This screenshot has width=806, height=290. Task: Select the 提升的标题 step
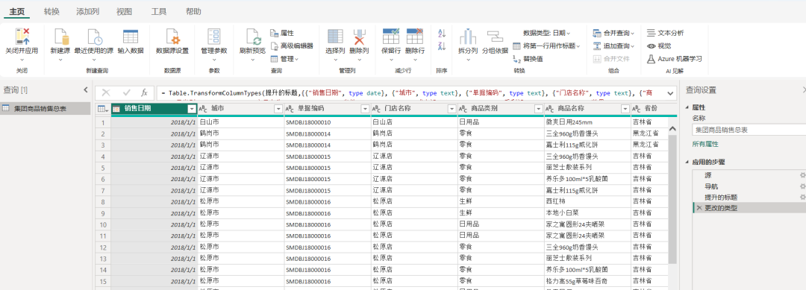tap(721, 197)
